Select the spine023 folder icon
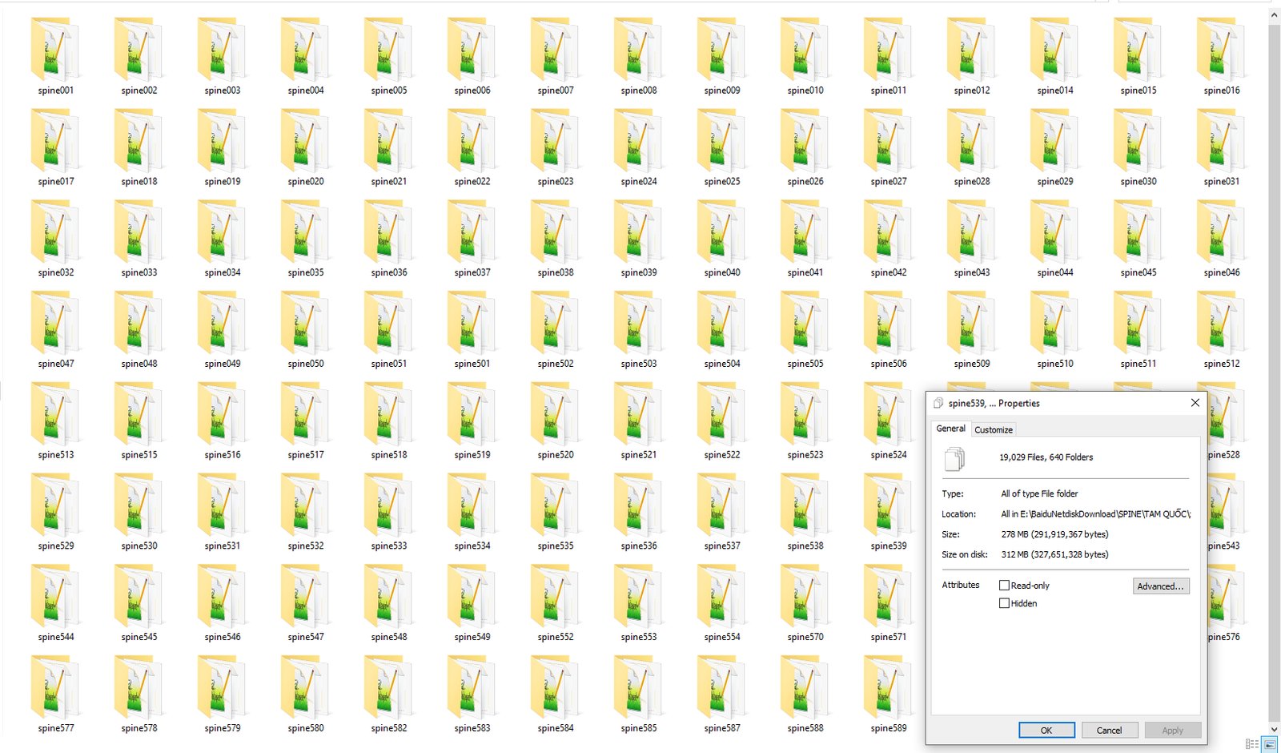This screenshot has width=1281, height=753. pyautogui.click(x=555, y=142)
